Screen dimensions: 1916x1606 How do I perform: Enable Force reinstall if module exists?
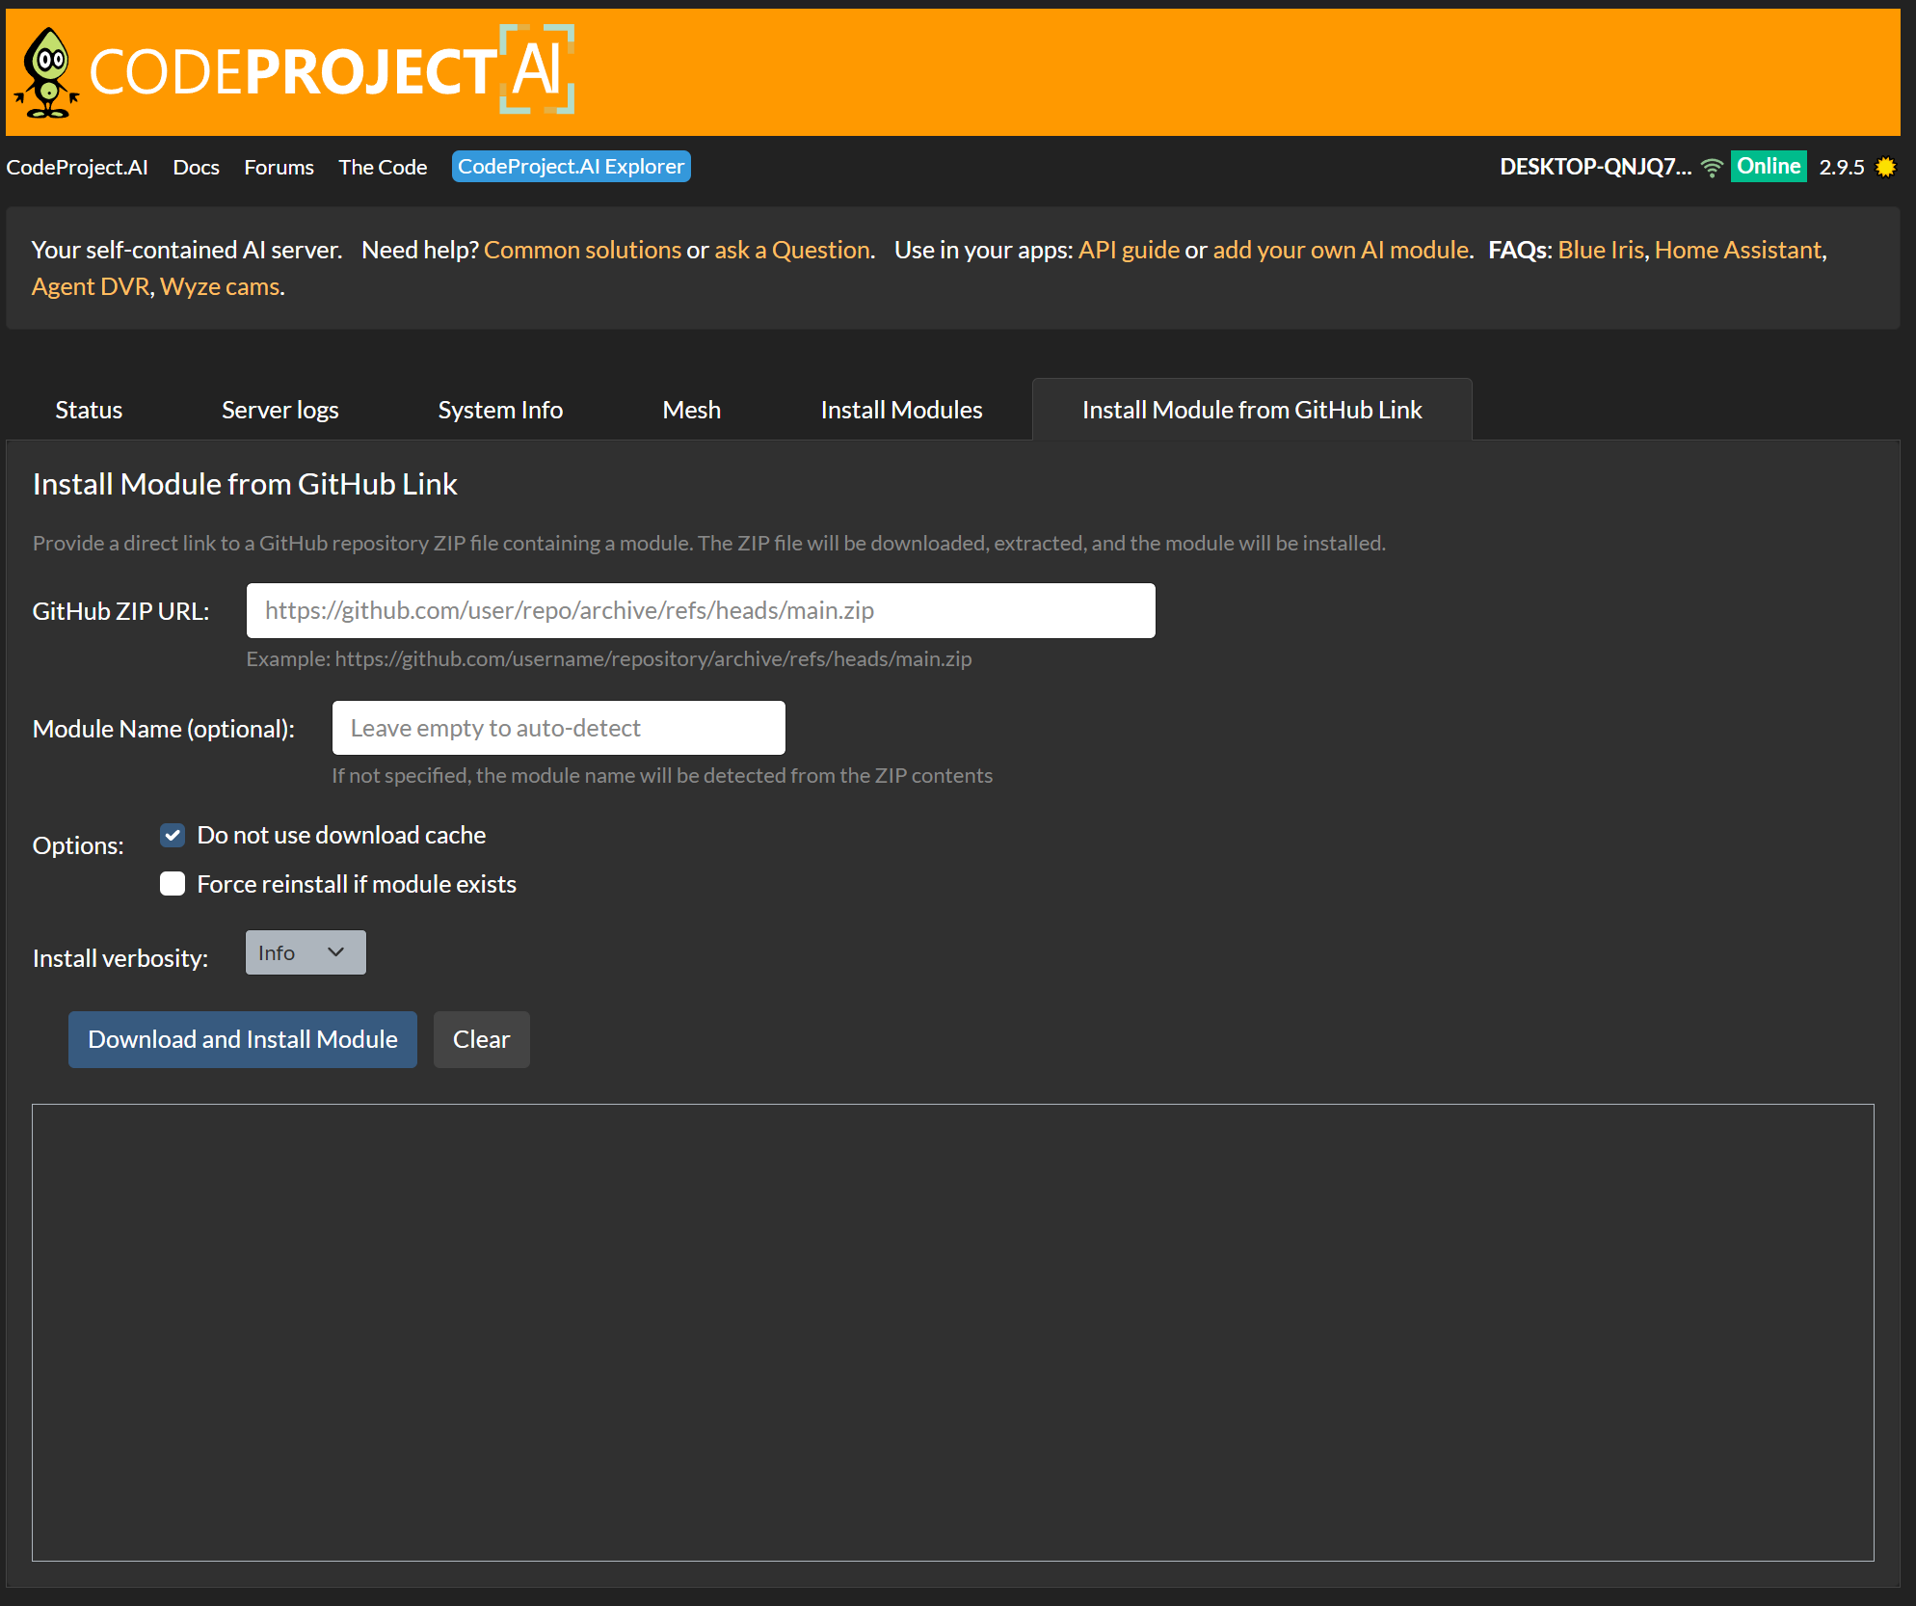173,884
